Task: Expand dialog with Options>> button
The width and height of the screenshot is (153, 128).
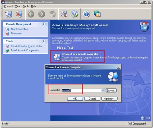Action: (x=110, y=99)
